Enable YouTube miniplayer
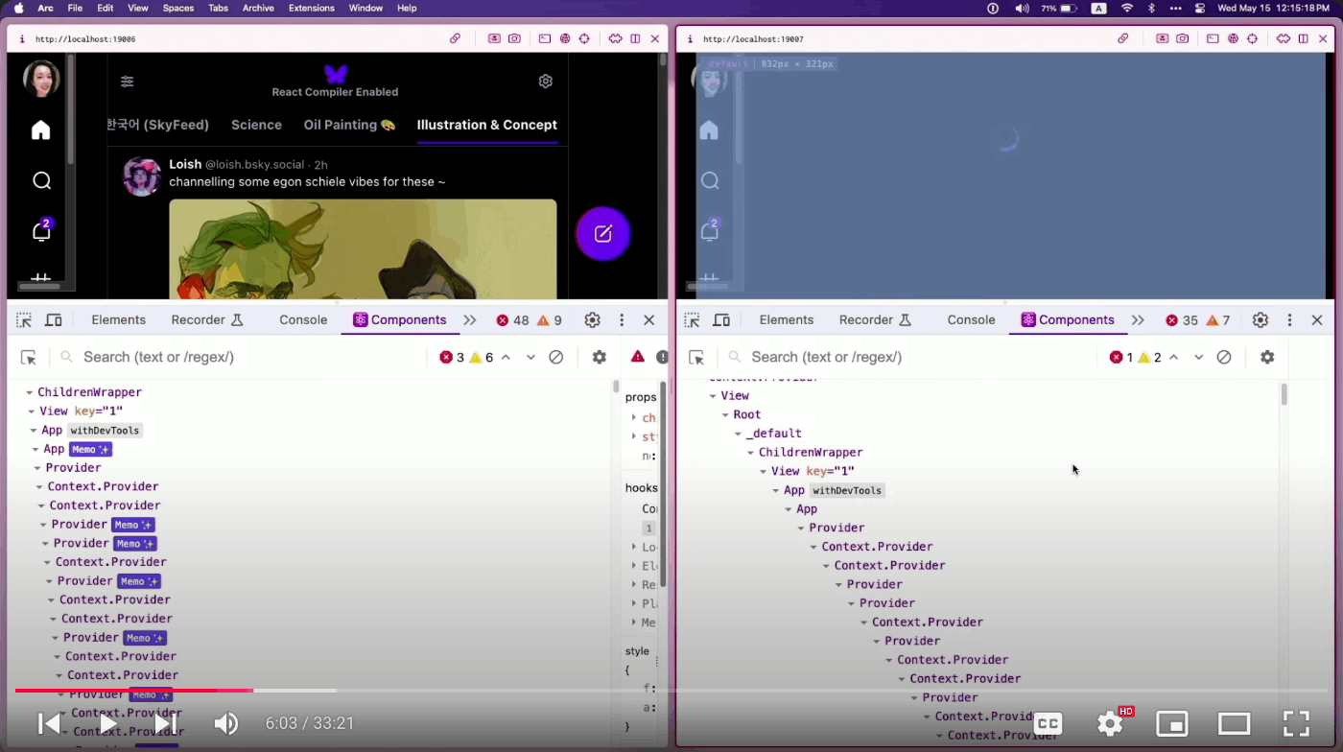 pos(1171,723)
